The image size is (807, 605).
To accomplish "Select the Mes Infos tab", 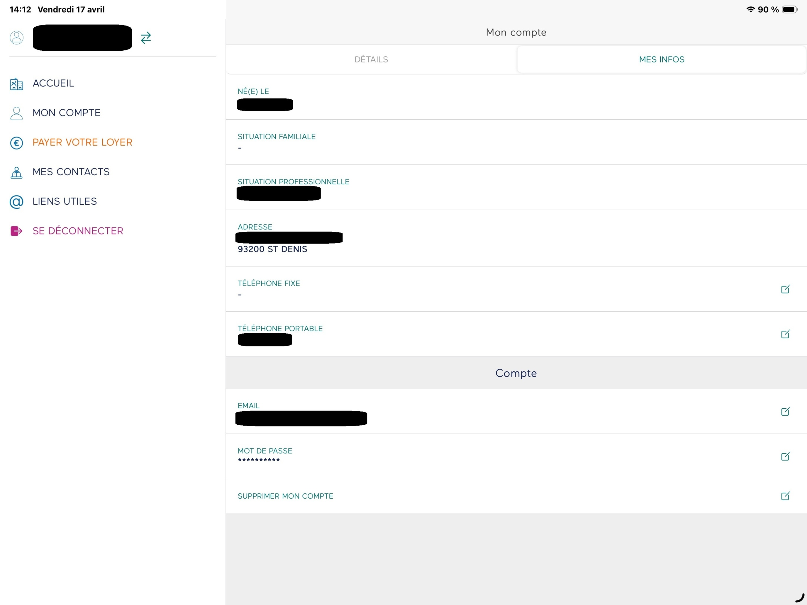I will coord(662,60).
